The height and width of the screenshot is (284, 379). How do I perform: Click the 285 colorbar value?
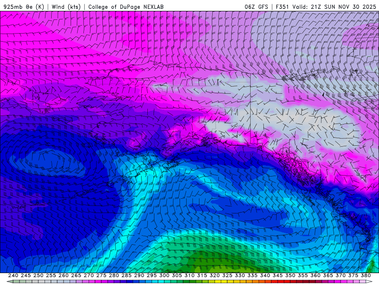click(126, 275)
